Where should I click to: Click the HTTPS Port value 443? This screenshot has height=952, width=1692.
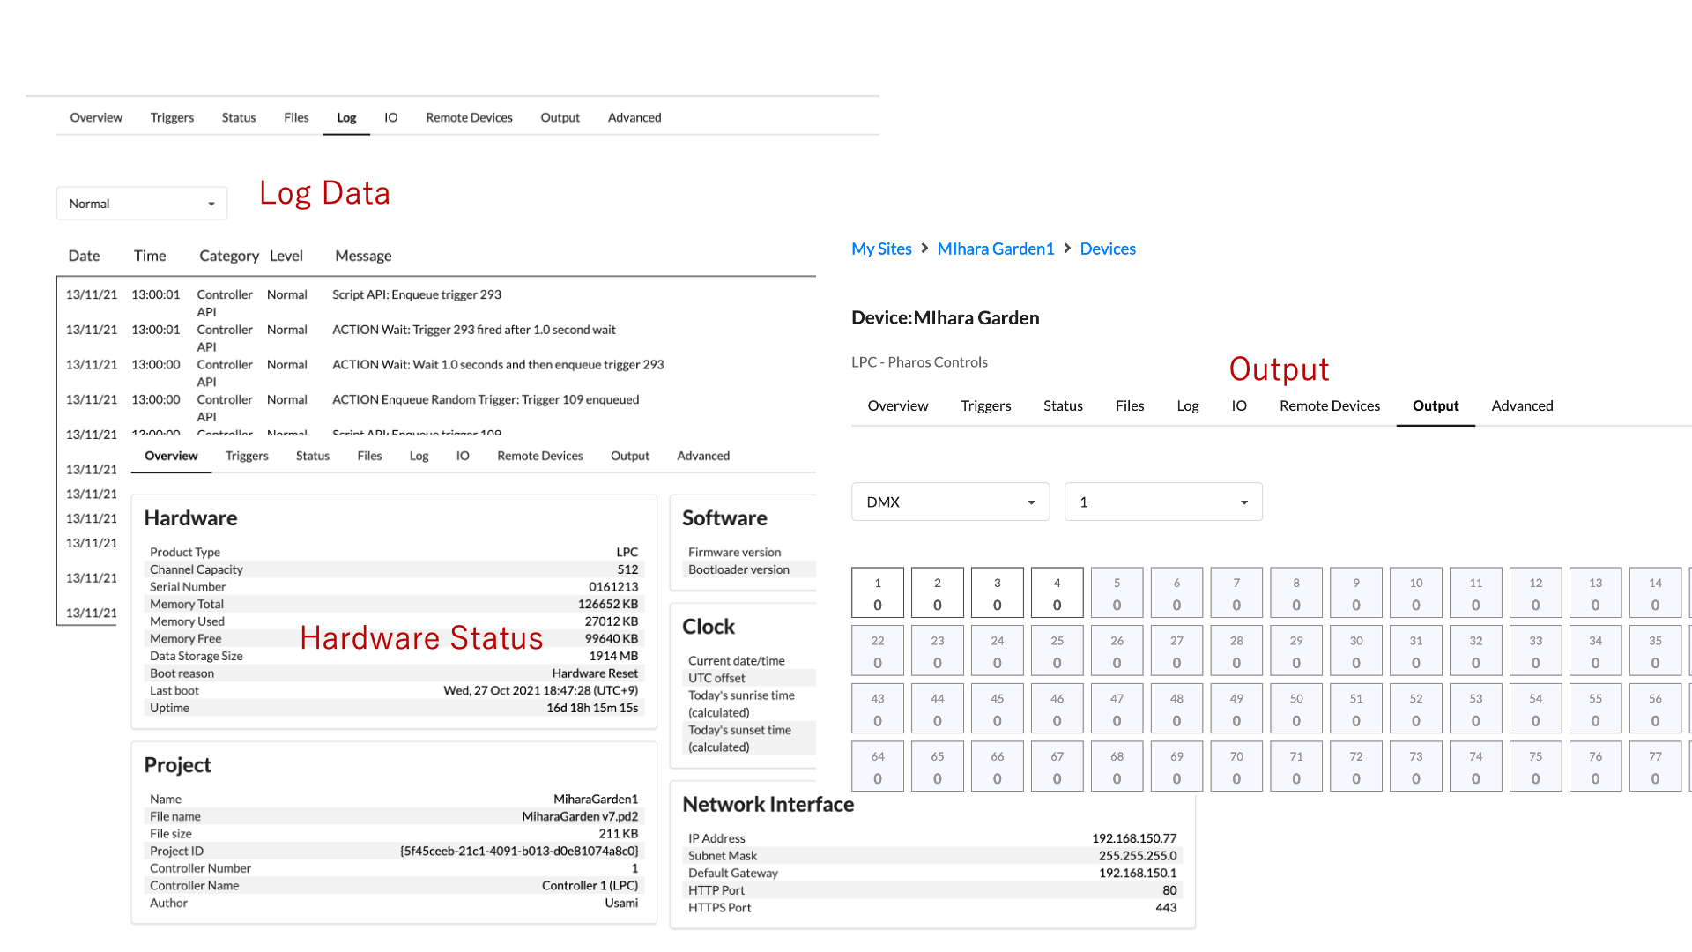click(x=1166, y=907)
